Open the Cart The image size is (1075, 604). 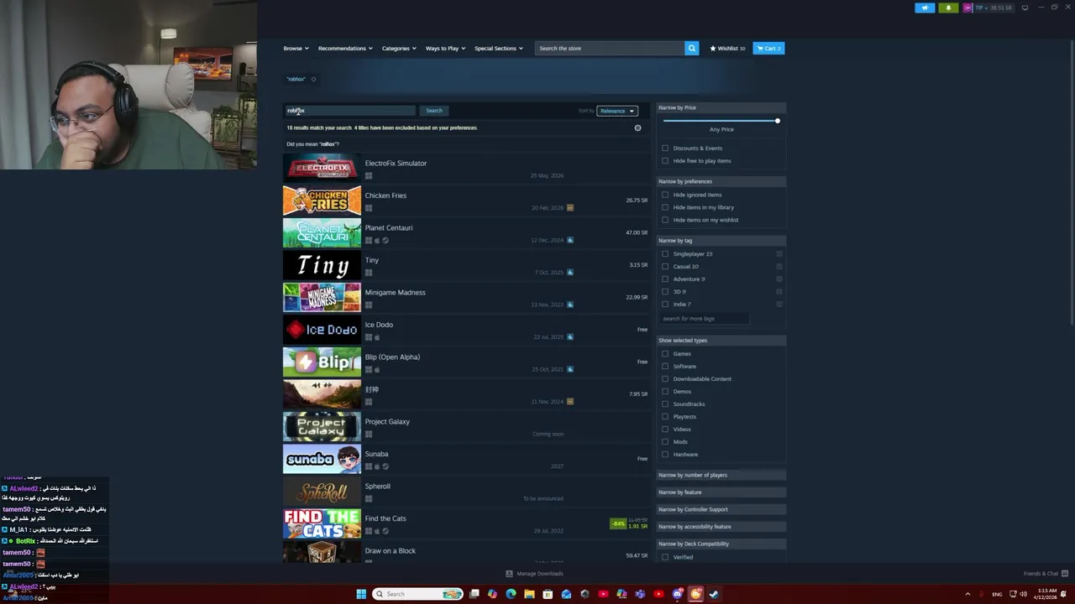tap(768, 48)
